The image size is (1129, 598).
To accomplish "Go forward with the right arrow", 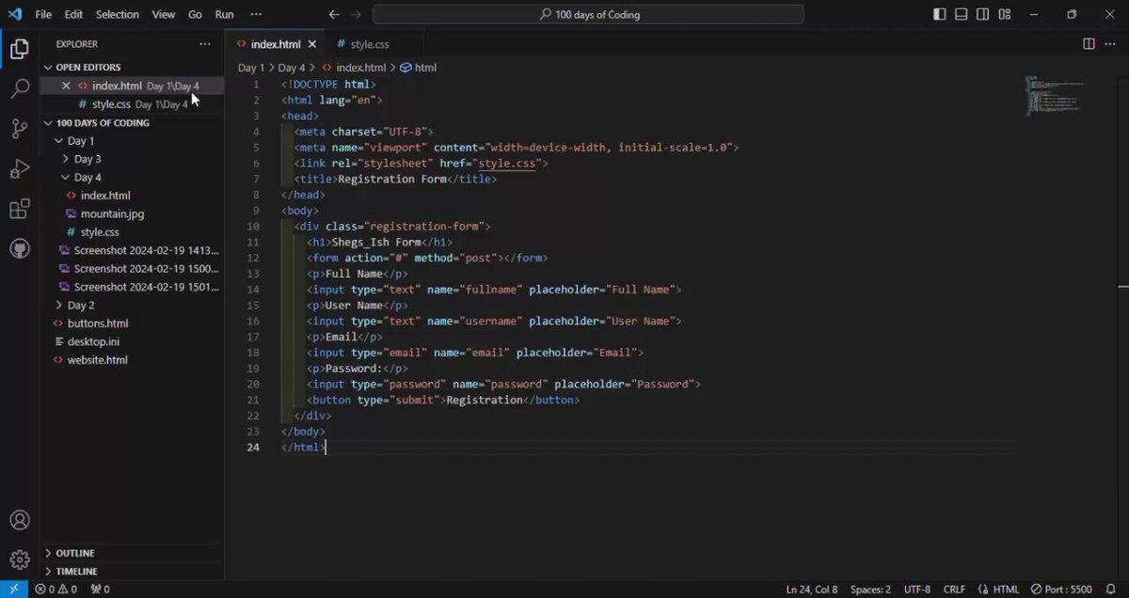I will click(356, 14).
